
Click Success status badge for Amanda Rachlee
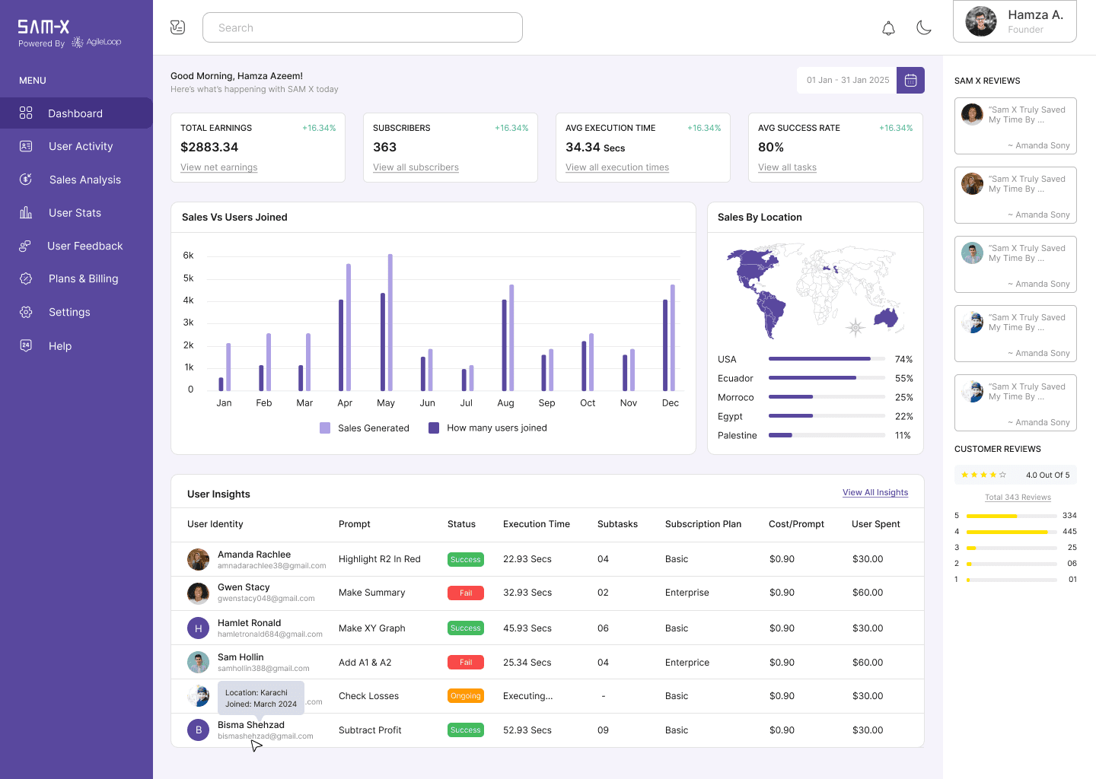pyautogui.click(x=466, y=559)
